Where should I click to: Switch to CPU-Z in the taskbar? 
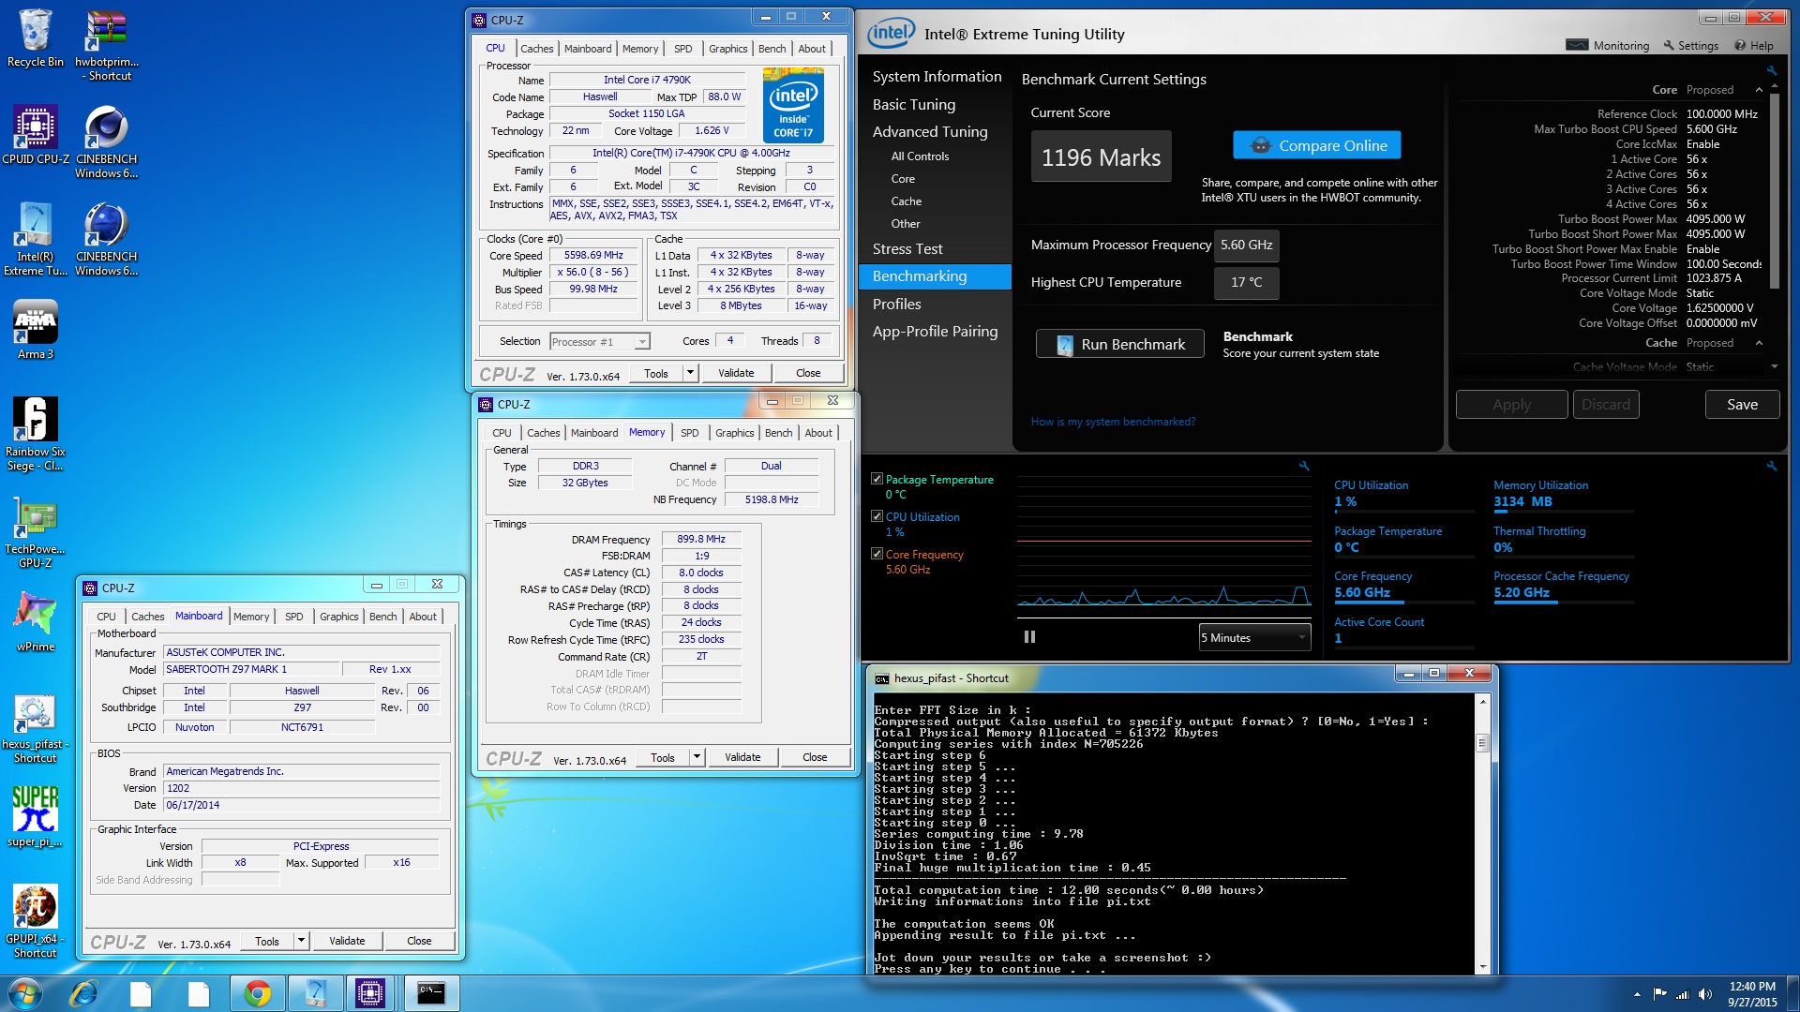click(371, 993)
